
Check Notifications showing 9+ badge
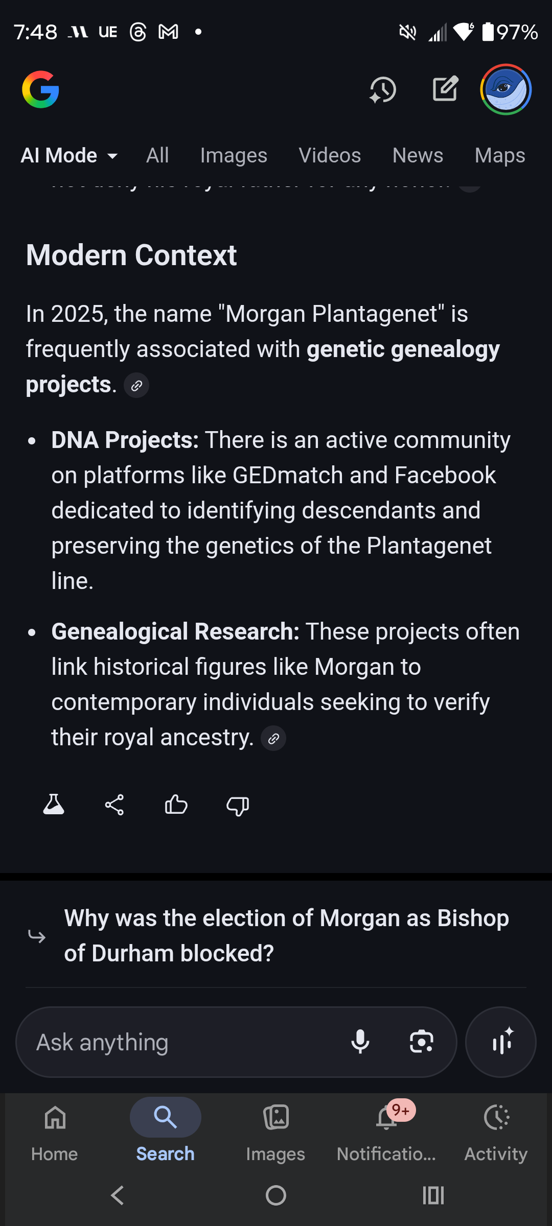[387, 1131]
